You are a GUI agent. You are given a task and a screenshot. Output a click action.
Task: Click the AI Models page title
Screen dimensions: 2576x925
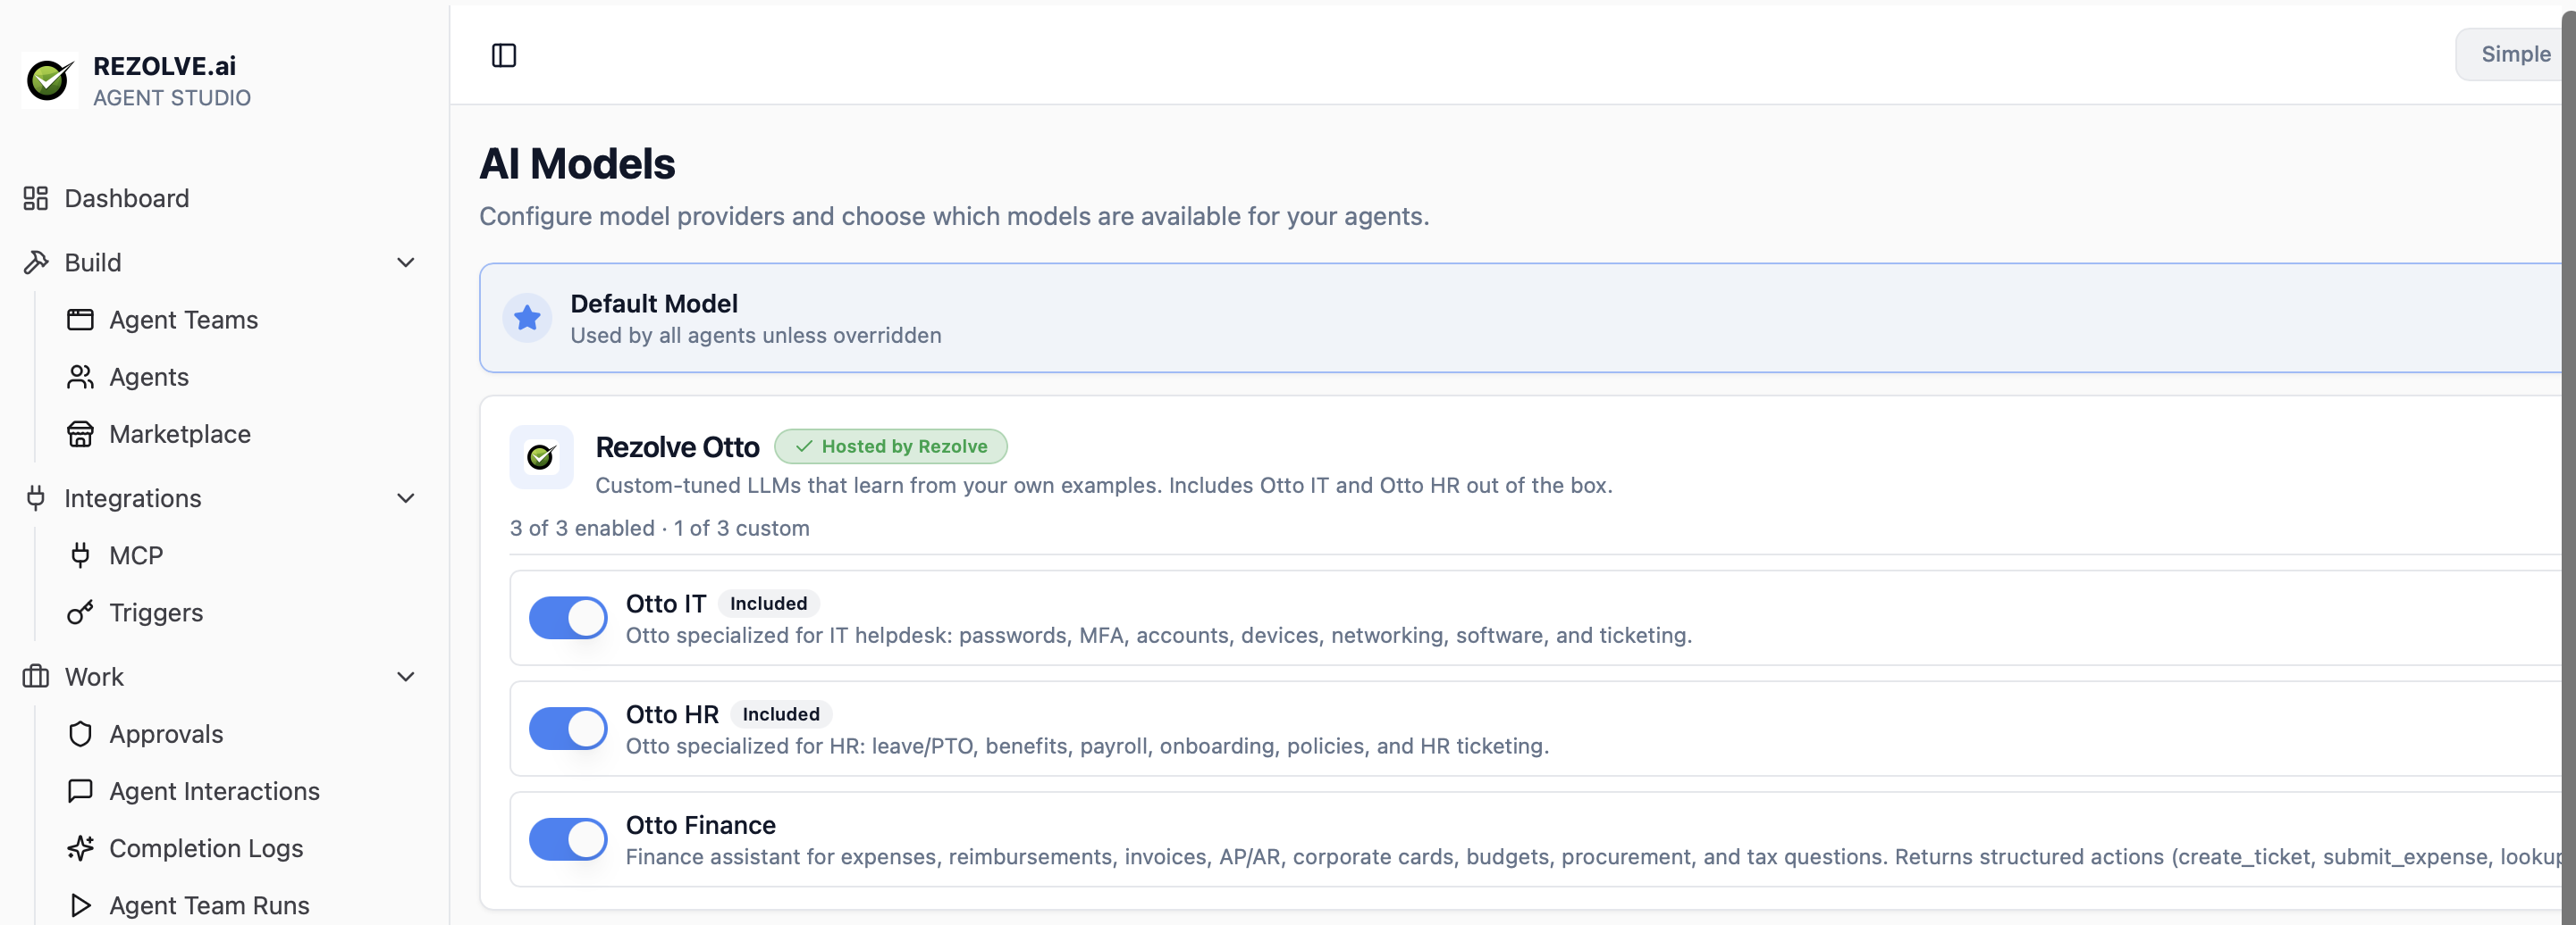(577, 162)
